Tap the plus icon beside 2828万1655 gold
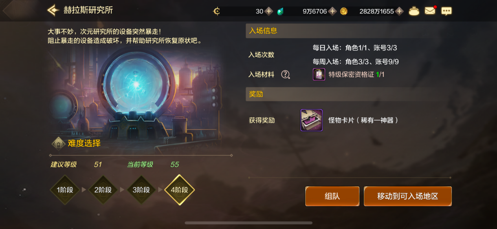 [x=399, y=11]
